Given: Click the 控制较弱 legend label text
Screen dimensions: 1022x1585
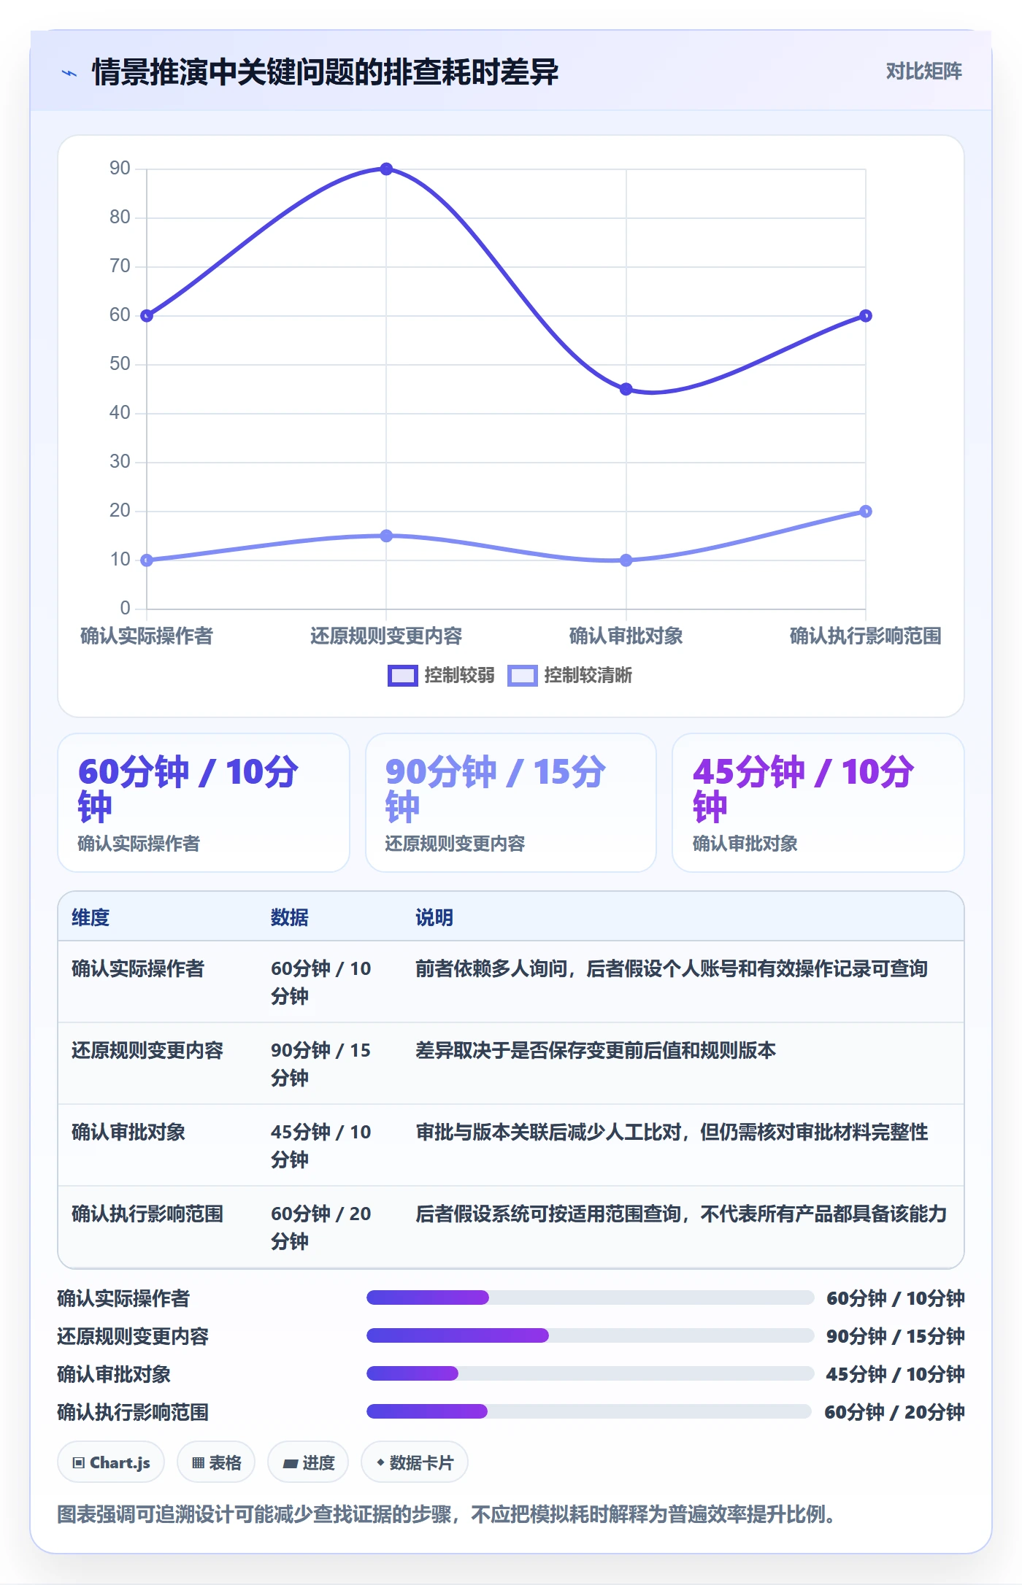Looking at the screenshot, I should tap(459, 675).
